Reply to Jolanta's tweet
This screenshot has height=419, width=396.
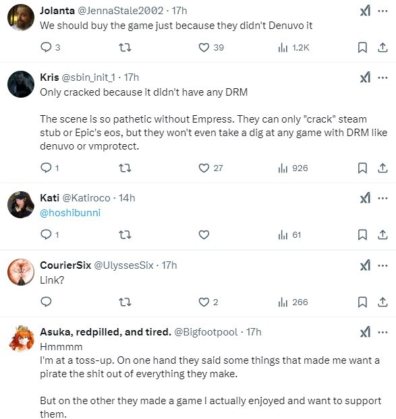pos(46,47)
